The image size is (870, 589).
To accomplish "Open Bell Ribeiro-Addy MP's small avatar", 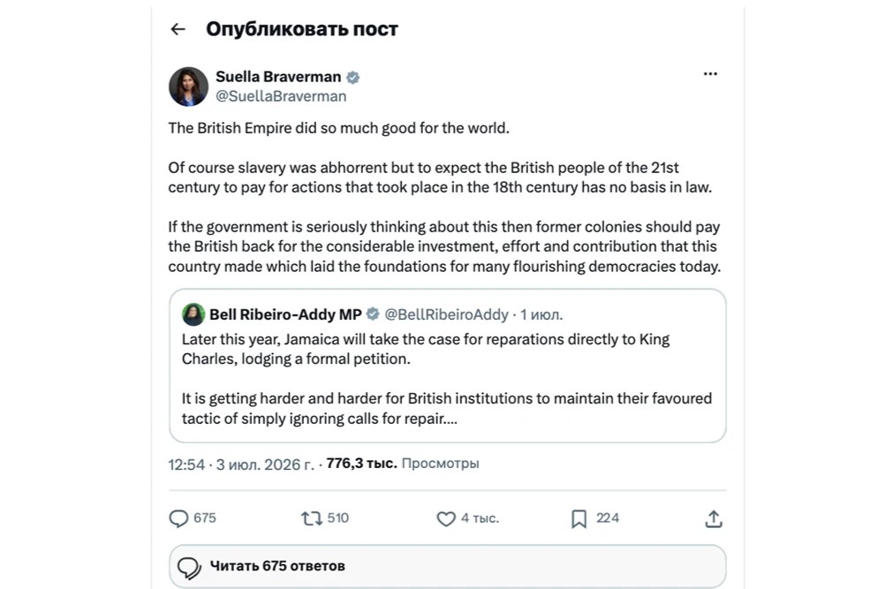I will 193,314.
